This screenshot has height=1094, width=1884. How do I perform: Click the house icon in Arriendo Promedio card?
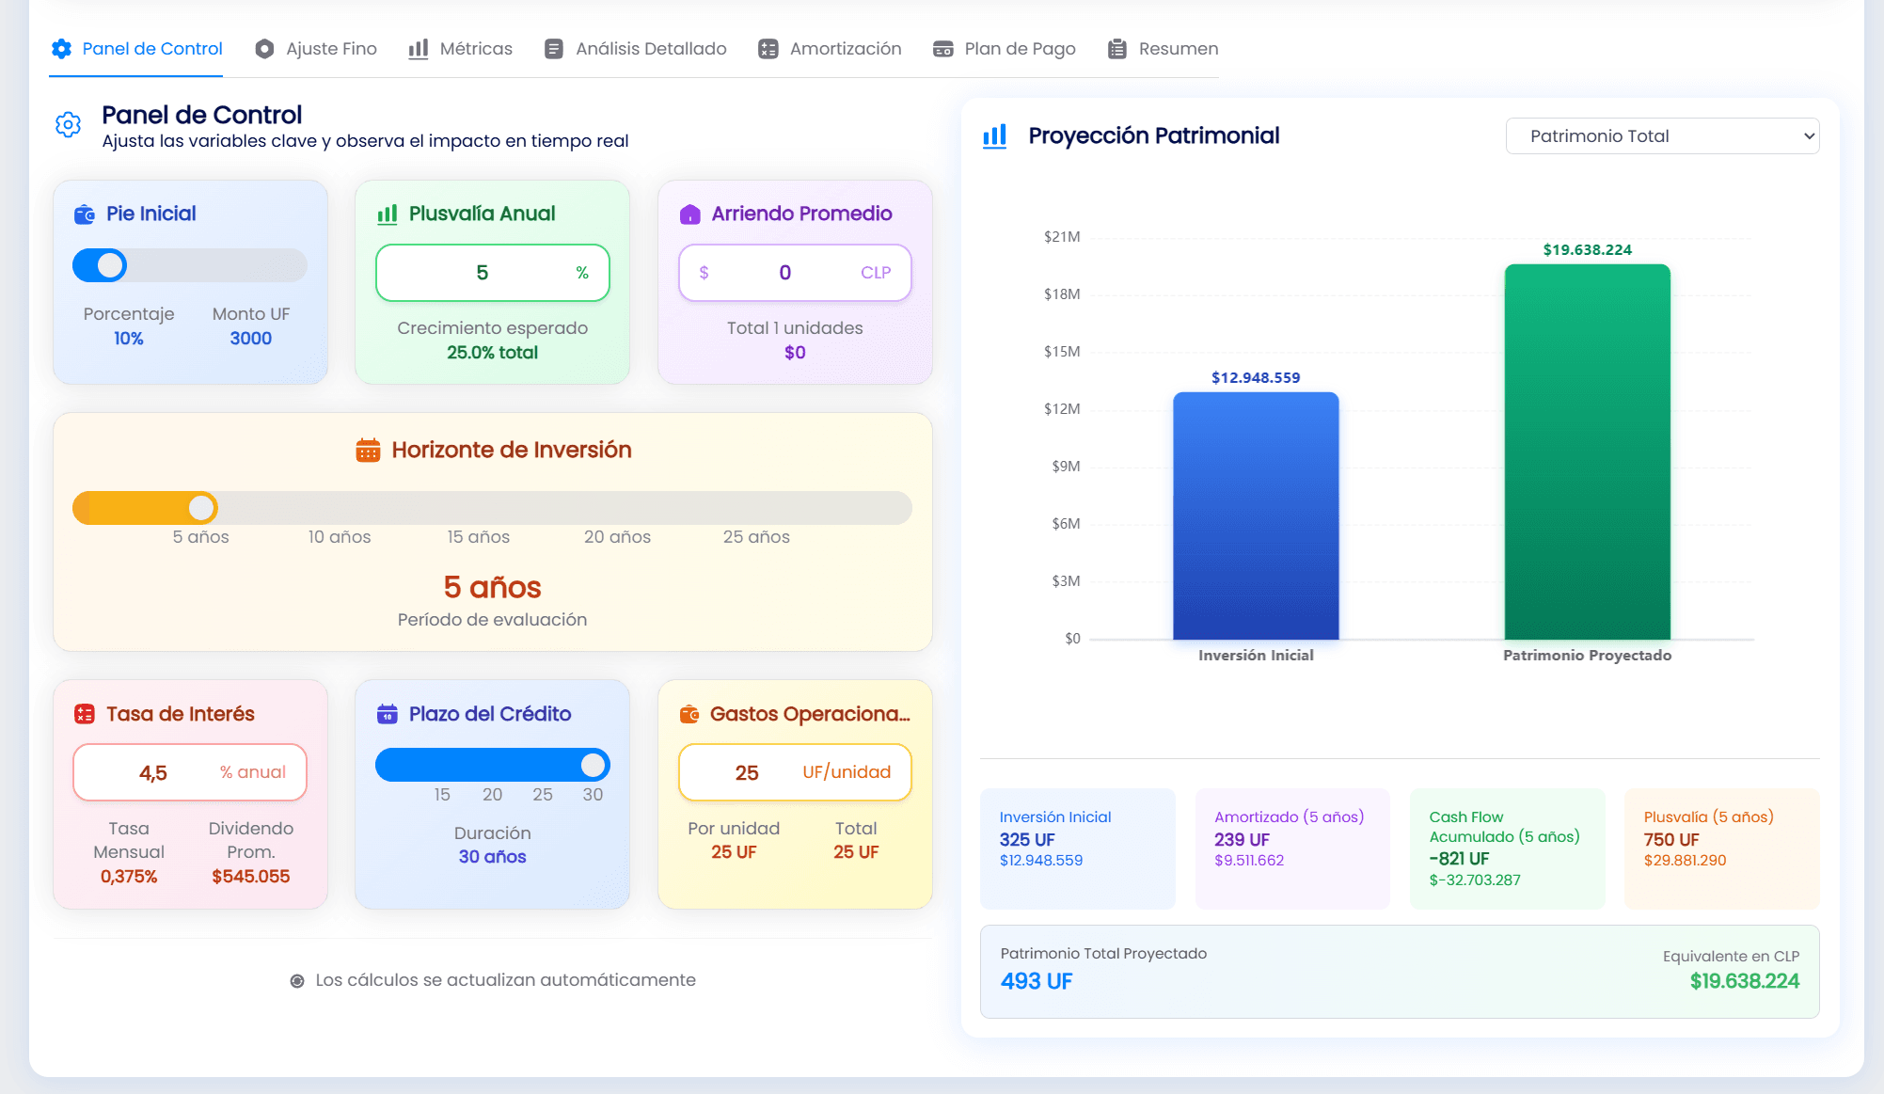(689, 214)
